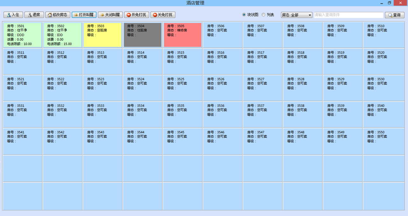Choose occupied room 3502 tile
408x216 pixels.
62,35
